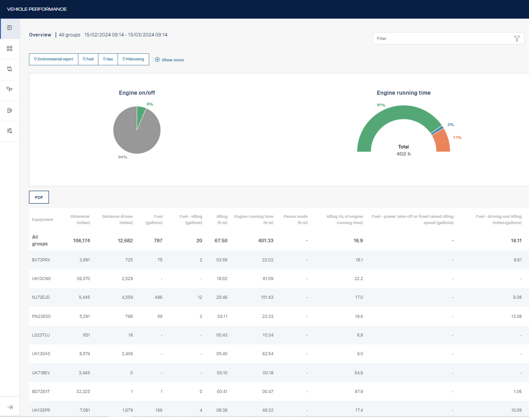Click the 151:43 engine running time cell

[x=267, y=297]
